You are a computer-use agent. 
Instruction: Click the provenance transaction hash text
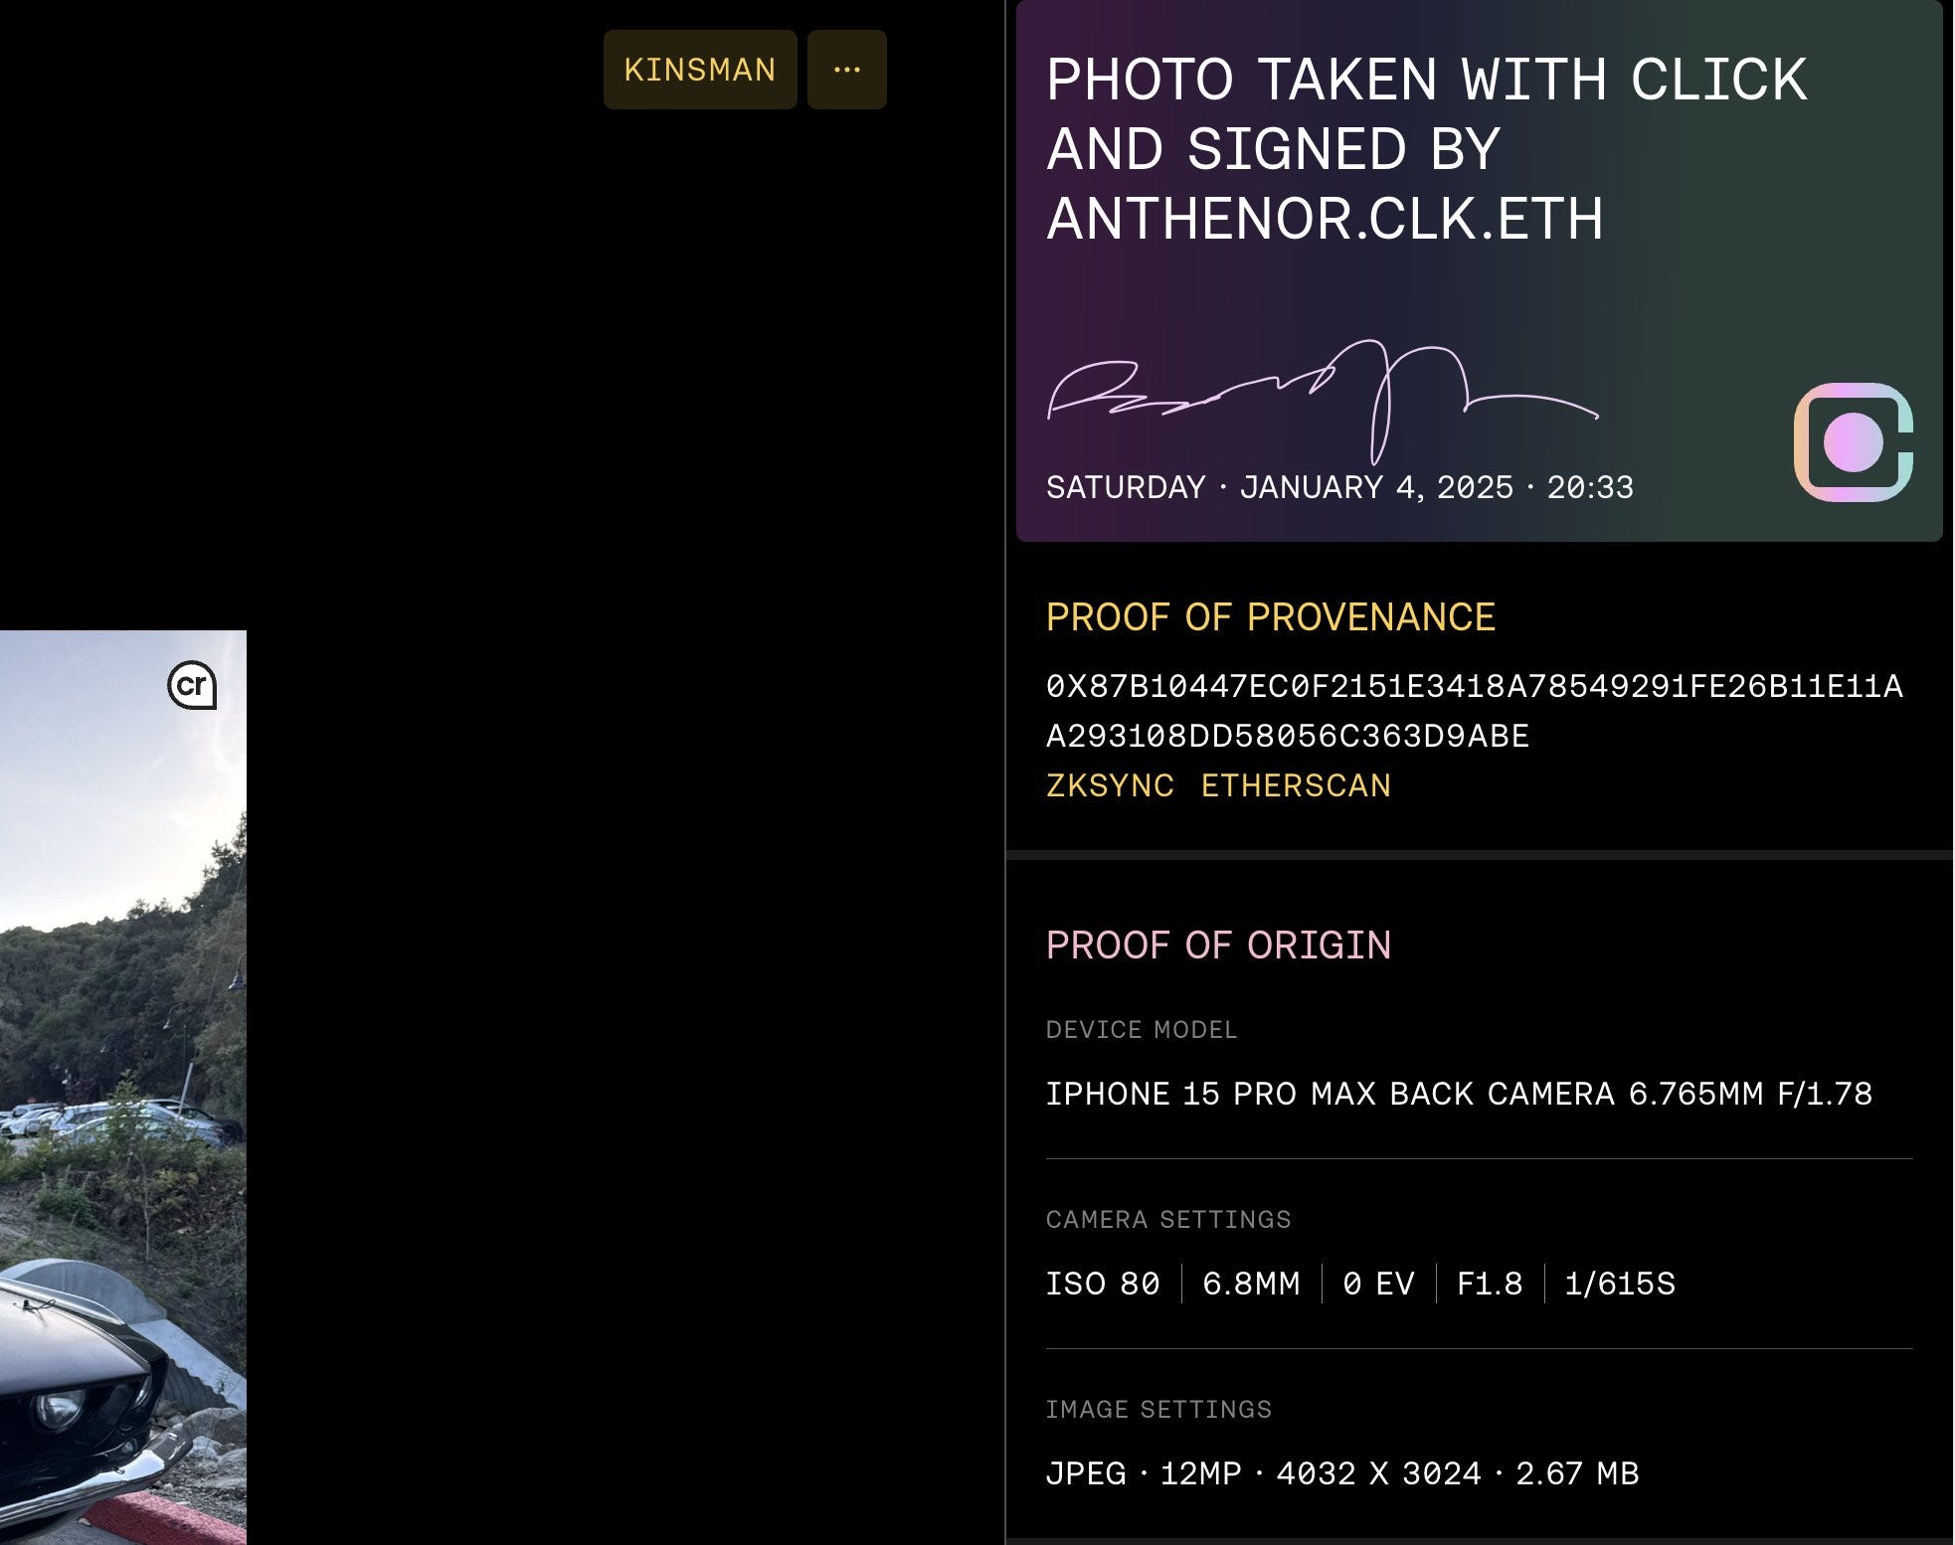coord(1475,711)
